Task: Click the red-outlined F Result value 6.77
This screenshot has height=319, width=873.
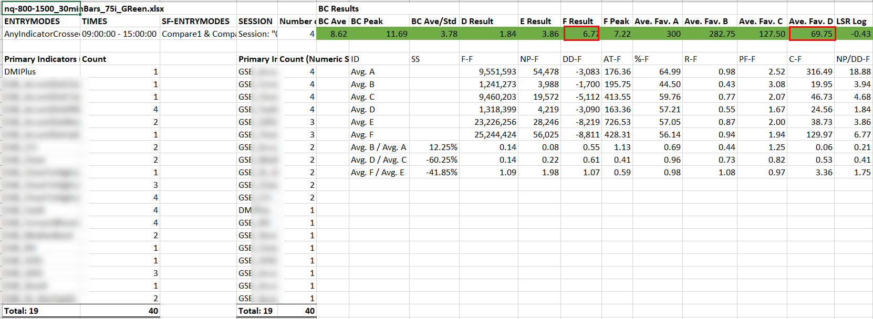Action: coord(581,34)
